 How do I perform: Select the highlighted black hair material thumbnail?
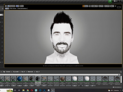[38, 79]
